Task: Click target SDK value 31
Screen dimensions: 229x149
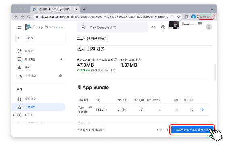Action: point(142,110)
